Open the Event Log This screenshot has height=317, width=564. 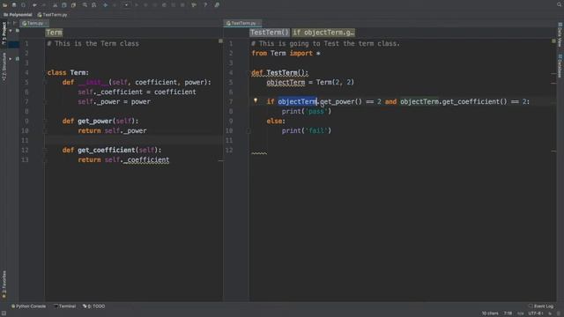(541, 306)
